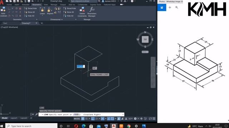
Task: Click the AutoCAD application menu logo
Action: 2,2
